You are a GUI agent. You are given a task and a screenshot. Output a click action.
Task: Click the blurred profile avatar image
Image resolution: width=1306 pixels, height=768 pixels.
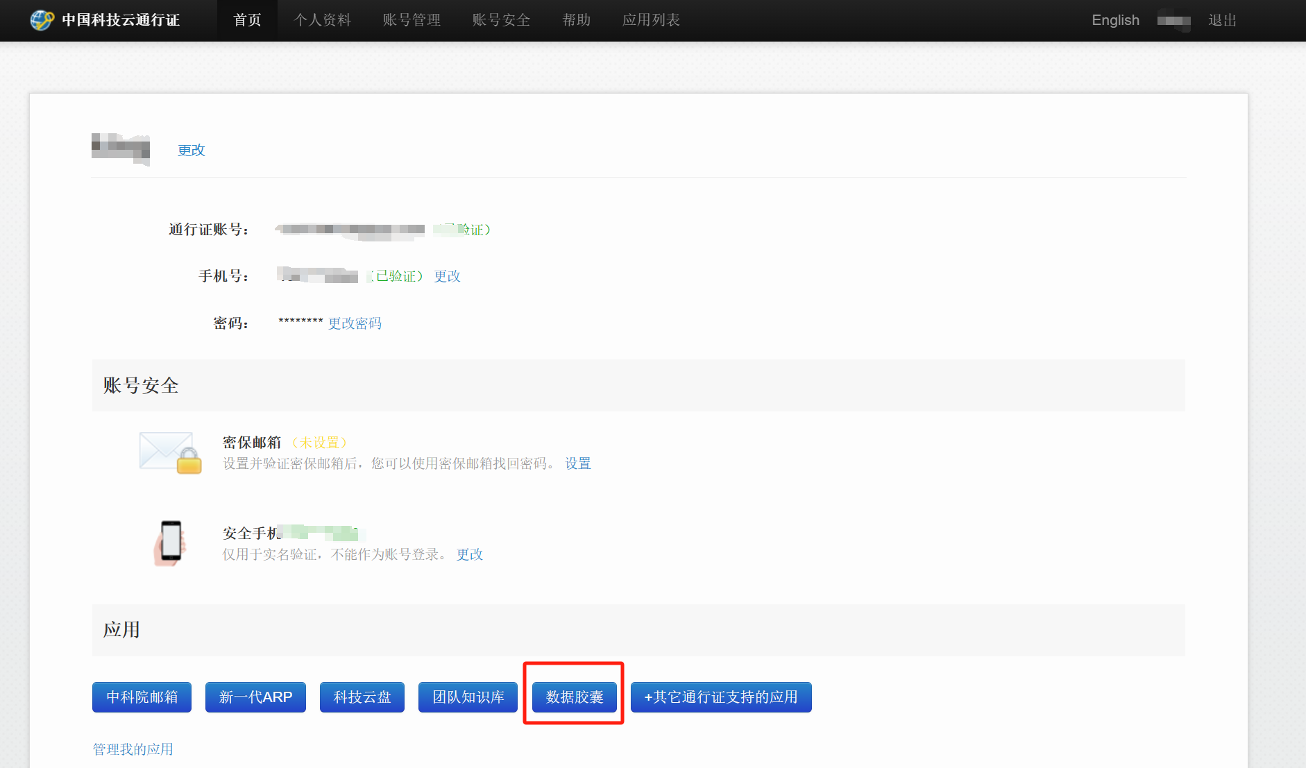[x=121, y=149]
